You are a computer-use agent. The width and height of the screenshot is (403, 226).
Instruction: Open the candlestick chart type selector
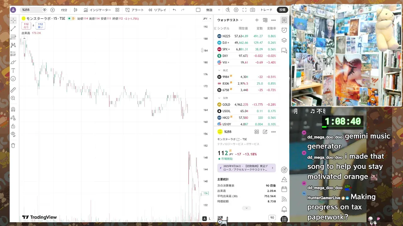point(76,10)
